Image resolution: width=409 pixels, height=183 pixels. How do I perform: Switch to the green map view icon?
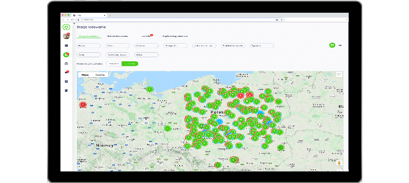[x=332, y=45]
